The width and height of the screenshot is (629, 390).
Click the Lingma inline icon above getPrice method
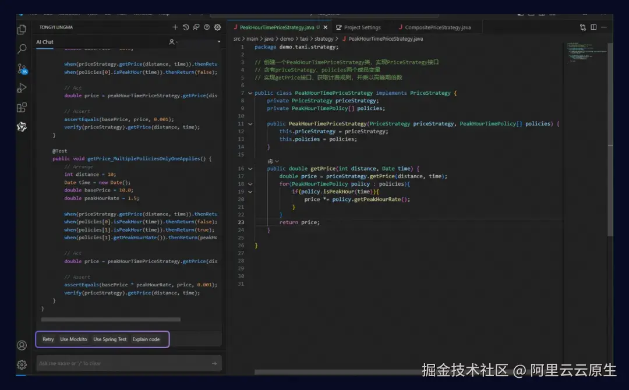270,161
